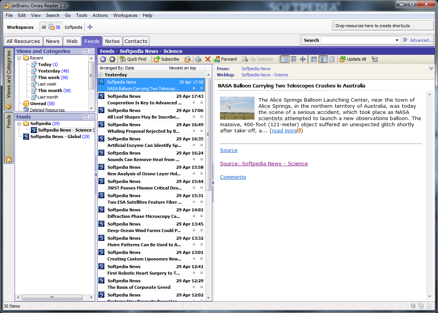Click the 'read more' link
The height and width of the screenshot is (313, 438).
[x=284, y=131]
